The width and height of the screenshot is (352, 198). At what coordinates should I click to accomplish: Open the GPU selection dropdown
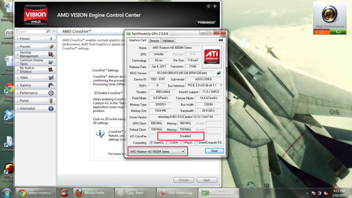point(157,151)
